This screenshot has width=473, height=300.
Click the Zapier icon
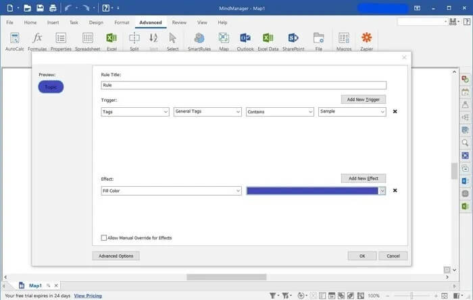[x=366, y=42]
